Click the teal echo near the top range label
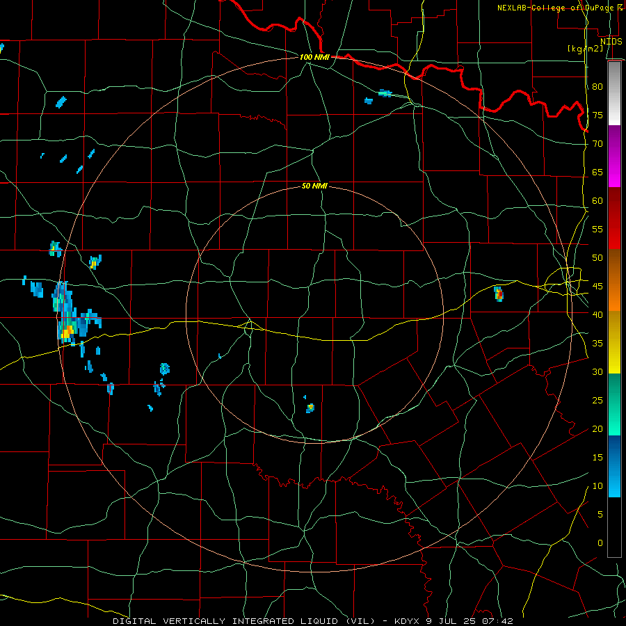The height and width of the screenshot is (626, 626). click(x=385, y=93)
